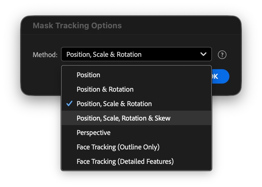Select Face Tracking (Outline Only)
Image resolution: width=262 pixels, height=187 pixels.
118,147
